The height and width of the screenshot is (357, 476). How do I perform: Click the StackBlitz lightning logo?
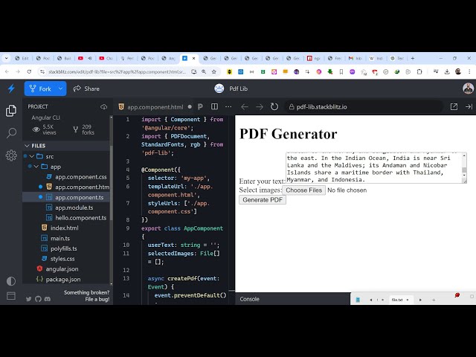point(11,89)
